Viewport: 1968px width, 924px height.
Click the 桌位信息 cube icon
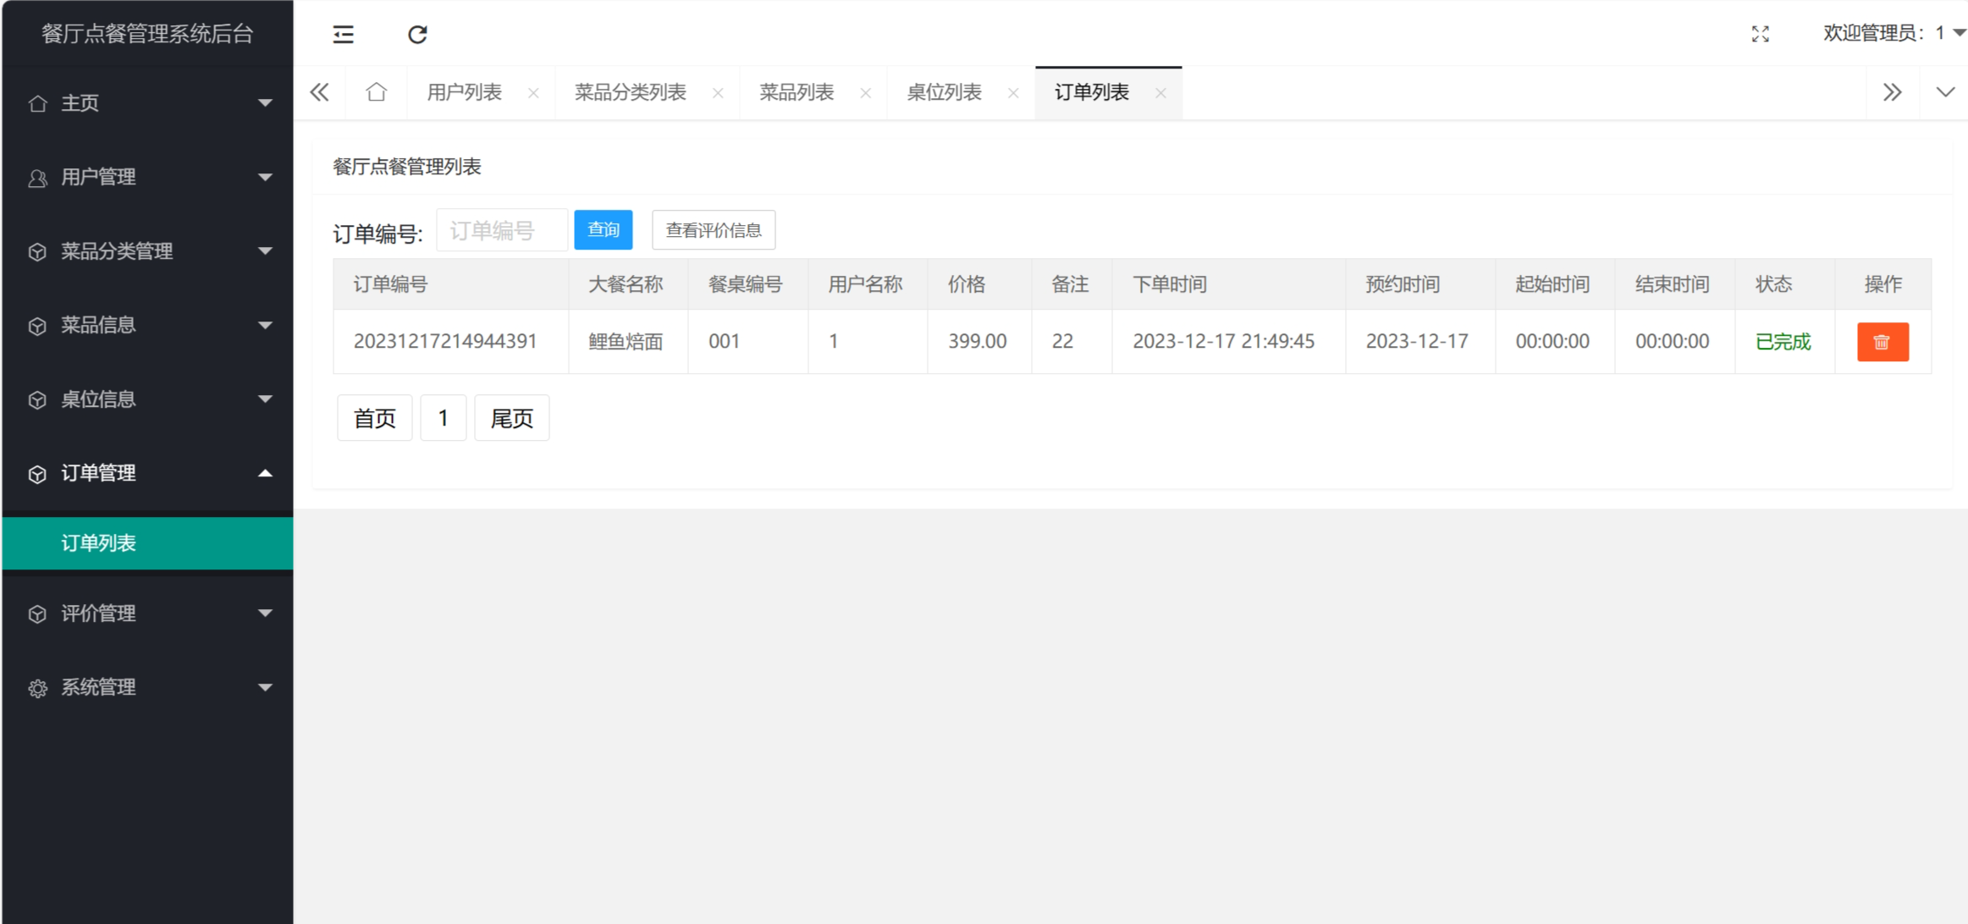37,399
